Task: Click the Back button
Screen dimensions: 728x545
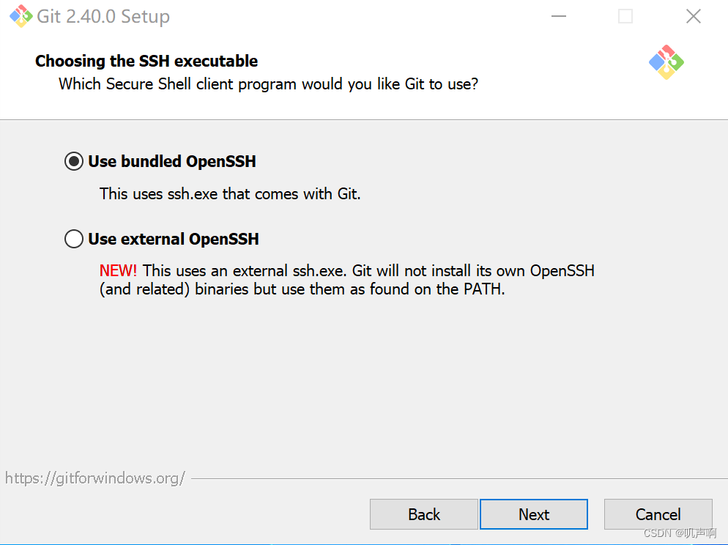Action: point(423,514)
